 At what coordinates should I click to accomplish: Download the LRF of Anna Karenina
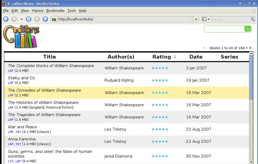point(10,144)
